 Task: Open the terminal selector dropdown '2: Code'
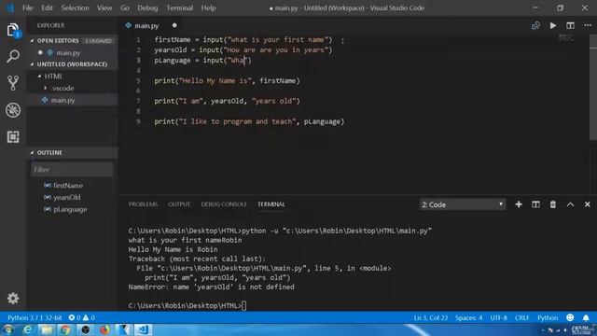coord(463,204)
